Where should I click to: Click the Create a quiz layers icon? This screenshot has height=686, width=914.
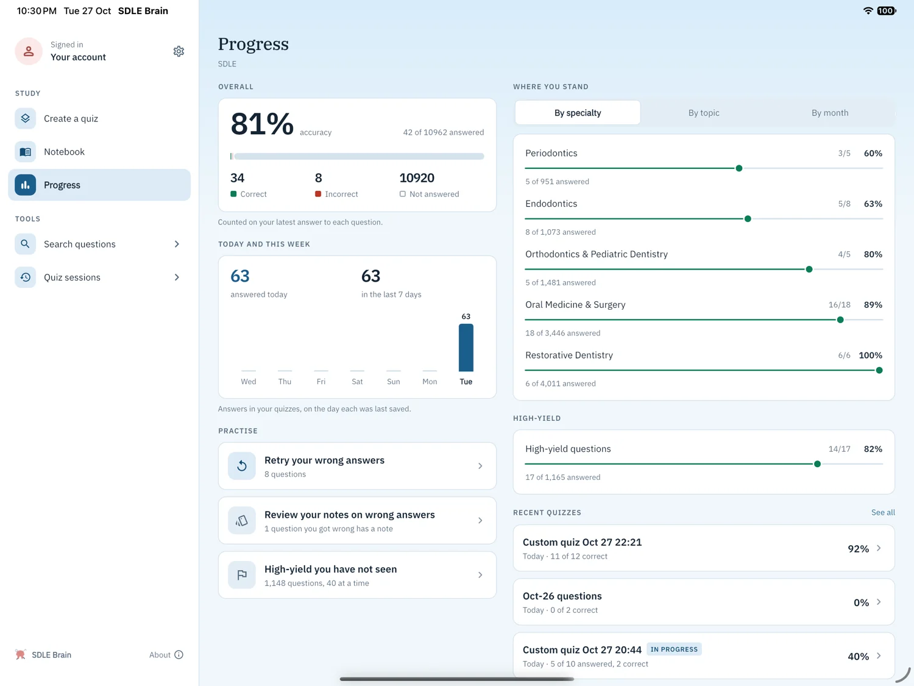[26, 118]
